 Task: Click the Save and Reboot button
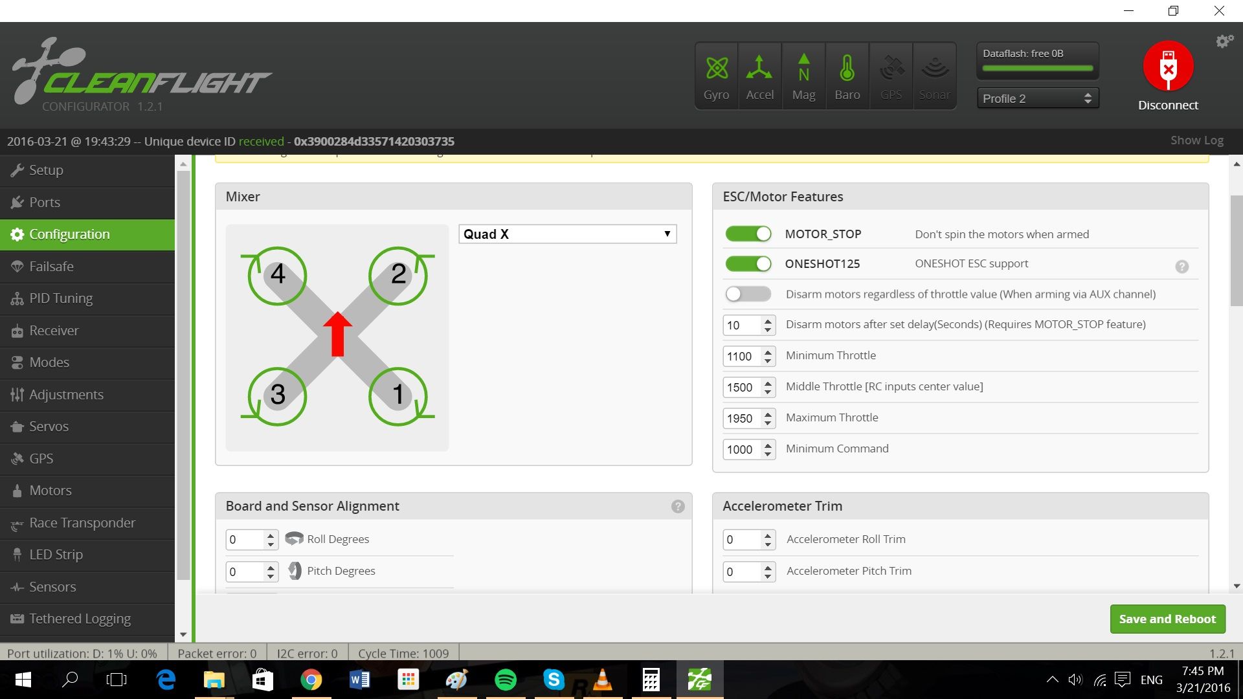(1167, 619)
